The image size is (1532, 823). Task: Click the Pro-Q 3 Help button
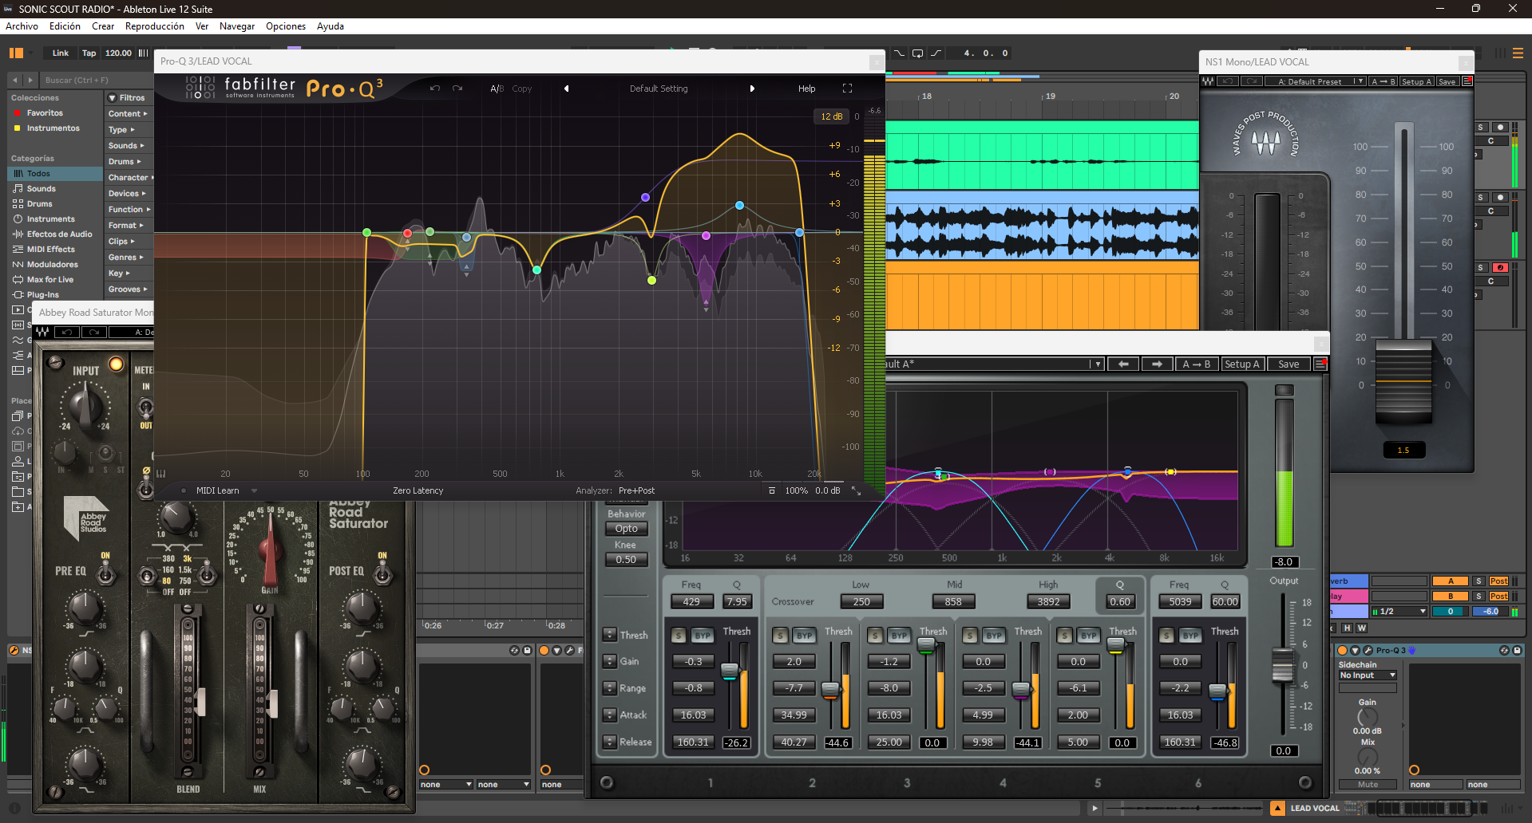(807, 89)
